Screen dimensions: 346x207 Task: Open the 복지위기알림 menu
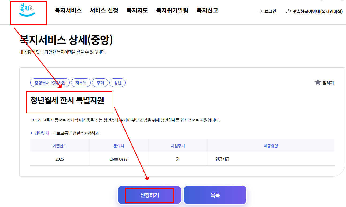tap(172, 10)
